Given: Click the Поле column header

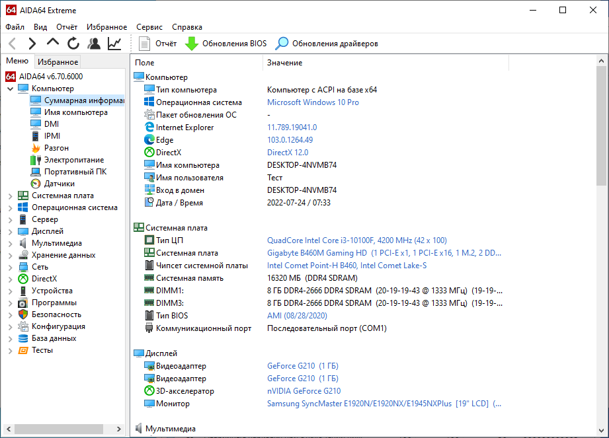Looking at the screenshot, I should pos(197,63).
